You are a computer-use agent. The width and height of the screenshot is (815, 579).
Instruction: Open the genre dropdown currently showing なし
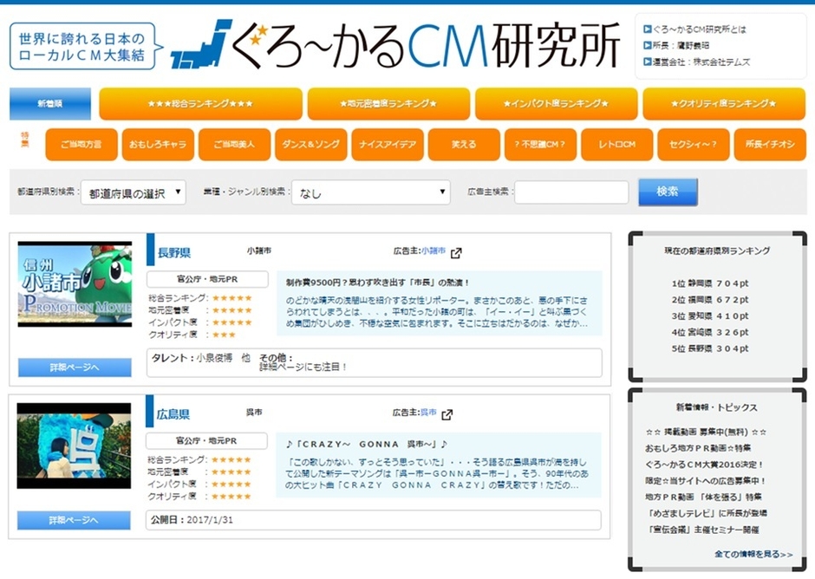coord(370,193)
